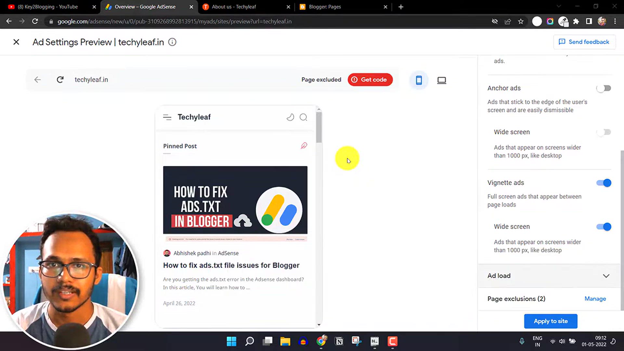Go back in the preview navigation bar
Screen dimensions: 624x351
[x=37, y=80]
